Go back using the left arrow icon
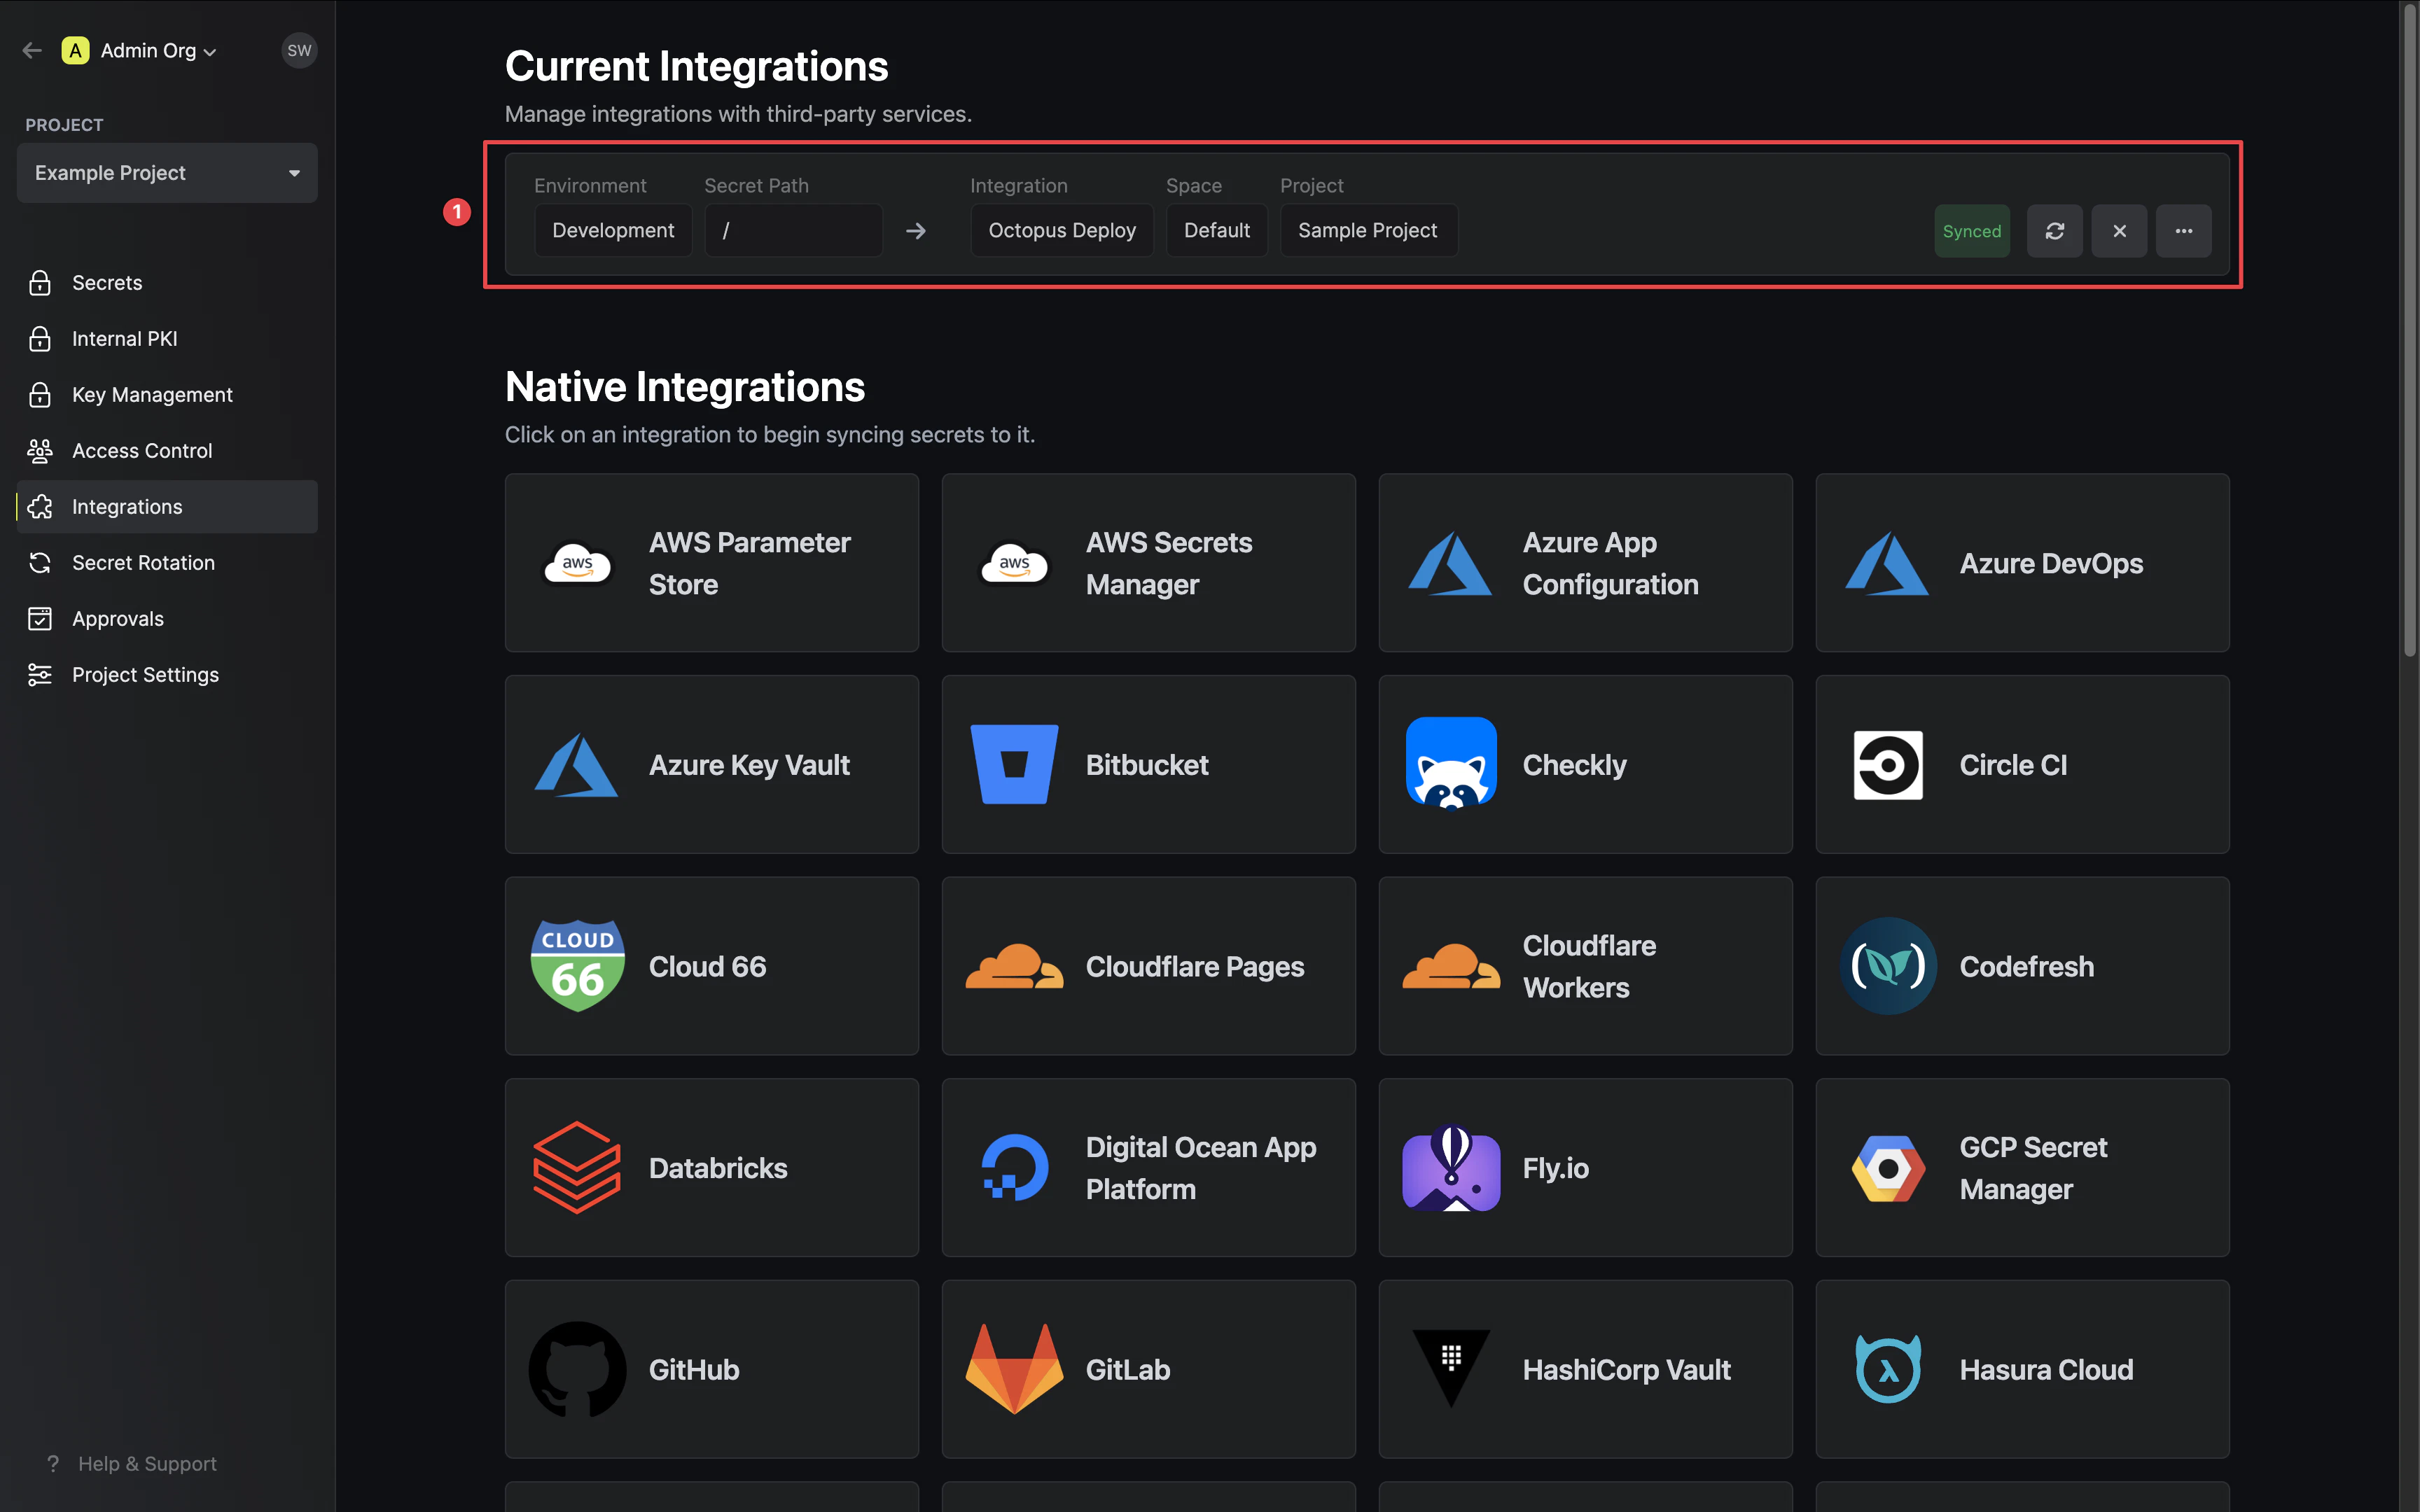Screen dimensions: 2420x1512 point(32,50)
